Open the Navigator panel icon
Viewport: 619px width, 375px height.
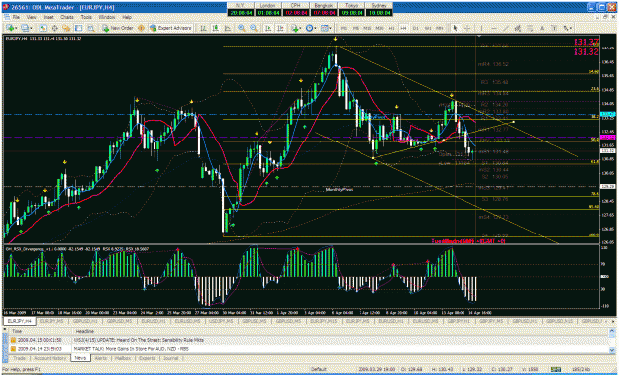click(66, 28)
